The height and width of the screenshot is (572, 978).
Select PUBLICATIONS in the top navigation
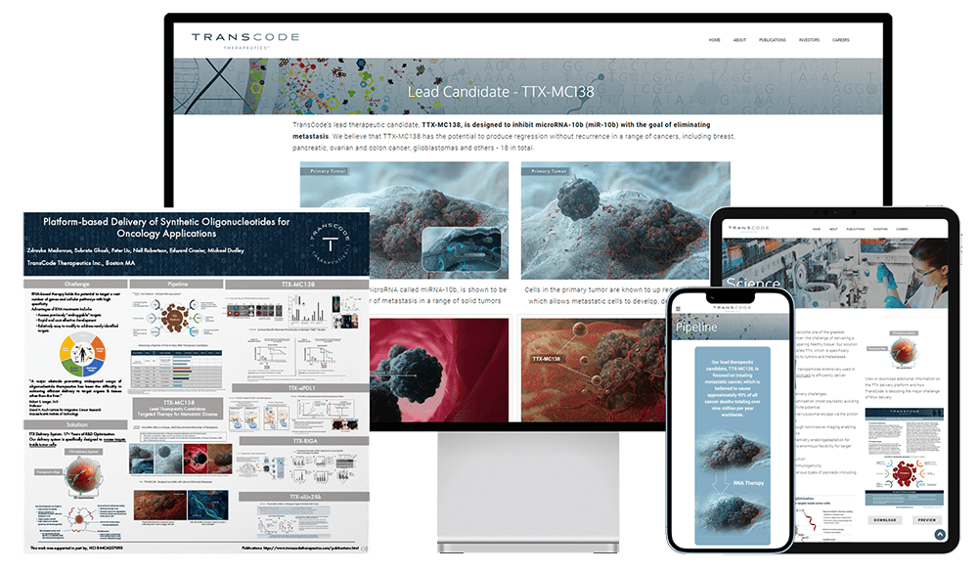pos(773,39)
